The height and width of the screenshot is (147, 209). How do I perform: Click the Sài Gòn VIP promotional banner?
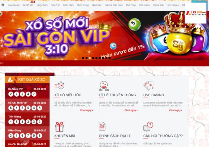(104, 36)
